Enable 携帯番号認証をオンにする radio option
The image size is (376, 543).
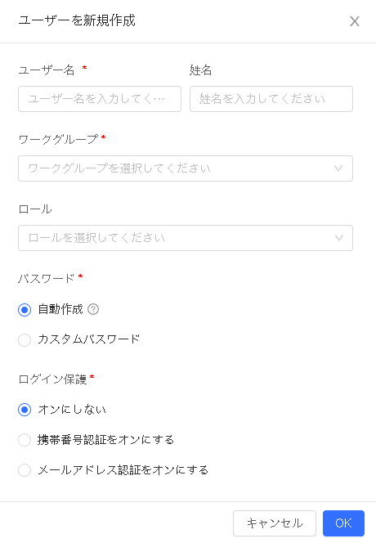pyautogui.click(x=25, y=440)
